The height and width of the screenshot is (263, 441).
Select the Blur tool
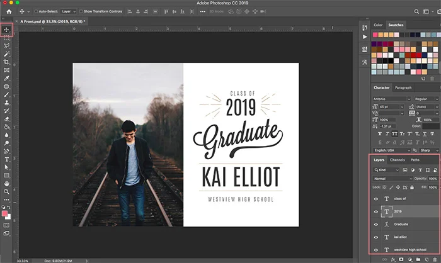click(x=6, y=135)
